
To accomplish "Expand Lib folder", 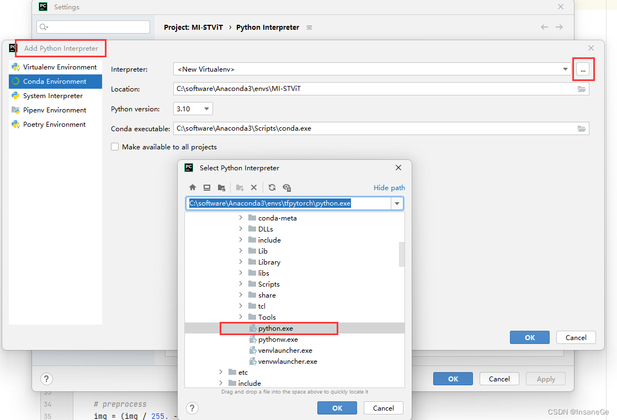I will 241,251.
